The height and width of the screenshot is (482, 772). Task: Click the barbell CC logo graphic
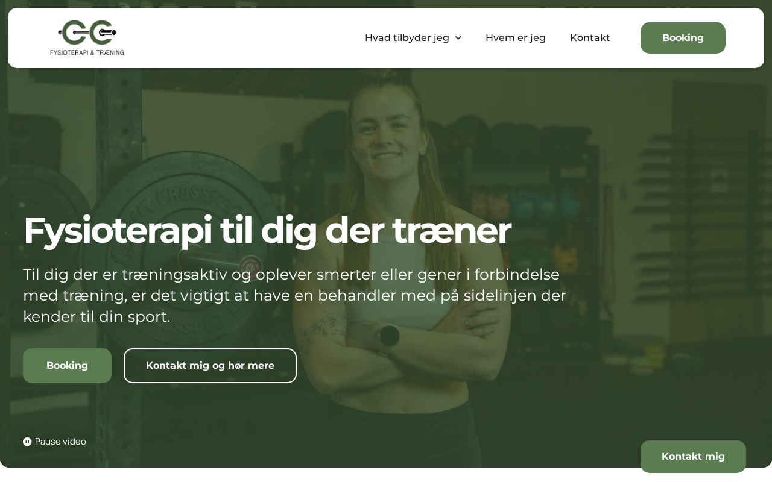87,33
